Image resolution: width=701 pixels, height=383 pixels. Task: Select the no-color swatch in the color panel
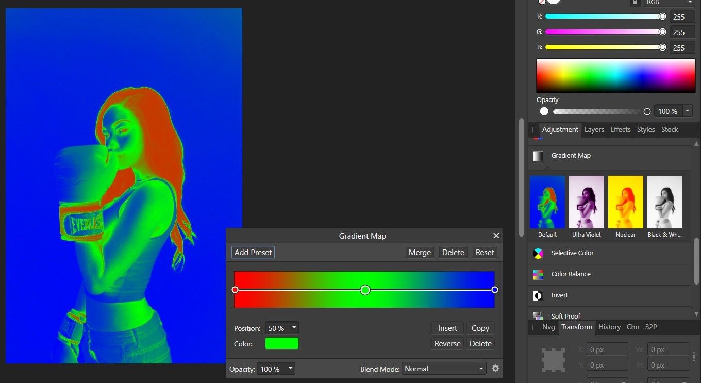542,2
